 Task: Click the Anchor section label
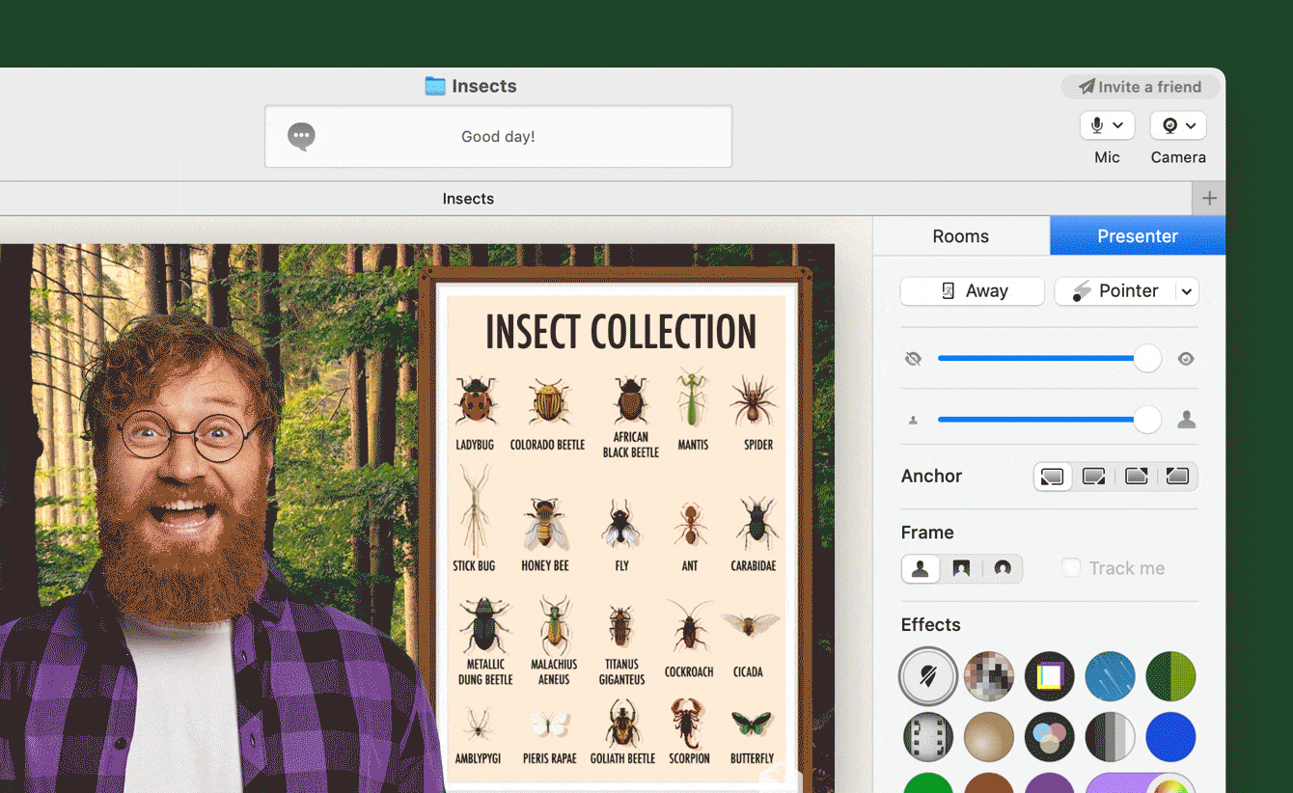tap(931, 477)
